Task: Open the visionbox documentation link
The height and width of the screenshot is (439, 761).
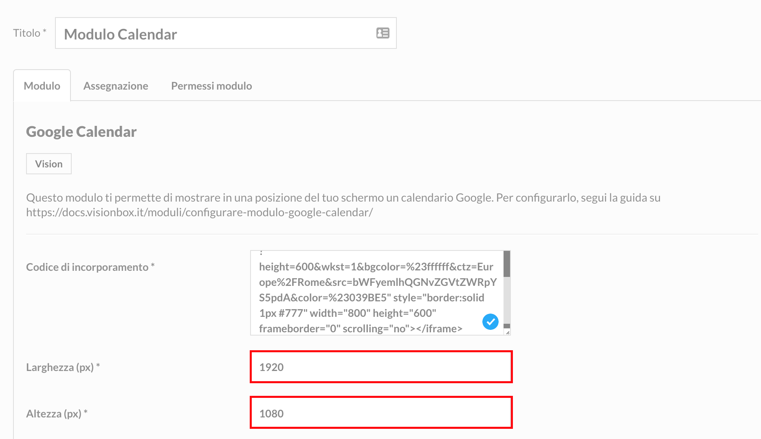Action: 199,212
